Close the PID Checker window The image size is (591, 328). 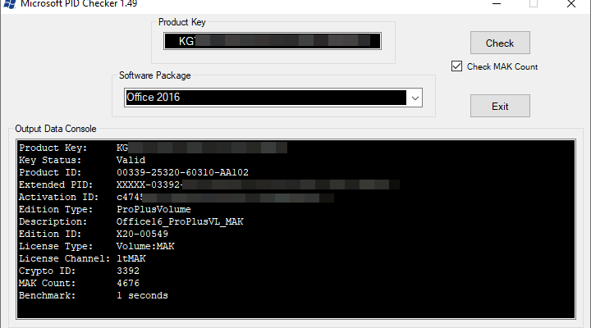coord(572,3)
